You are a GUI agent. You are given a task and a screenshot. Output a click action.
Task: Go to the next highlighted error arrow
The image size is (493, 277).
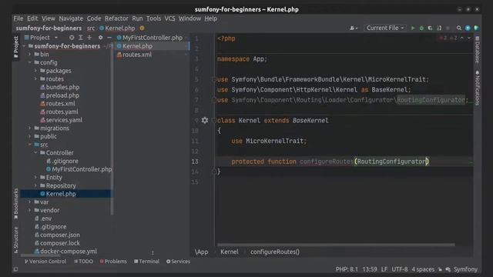(469, 38)
